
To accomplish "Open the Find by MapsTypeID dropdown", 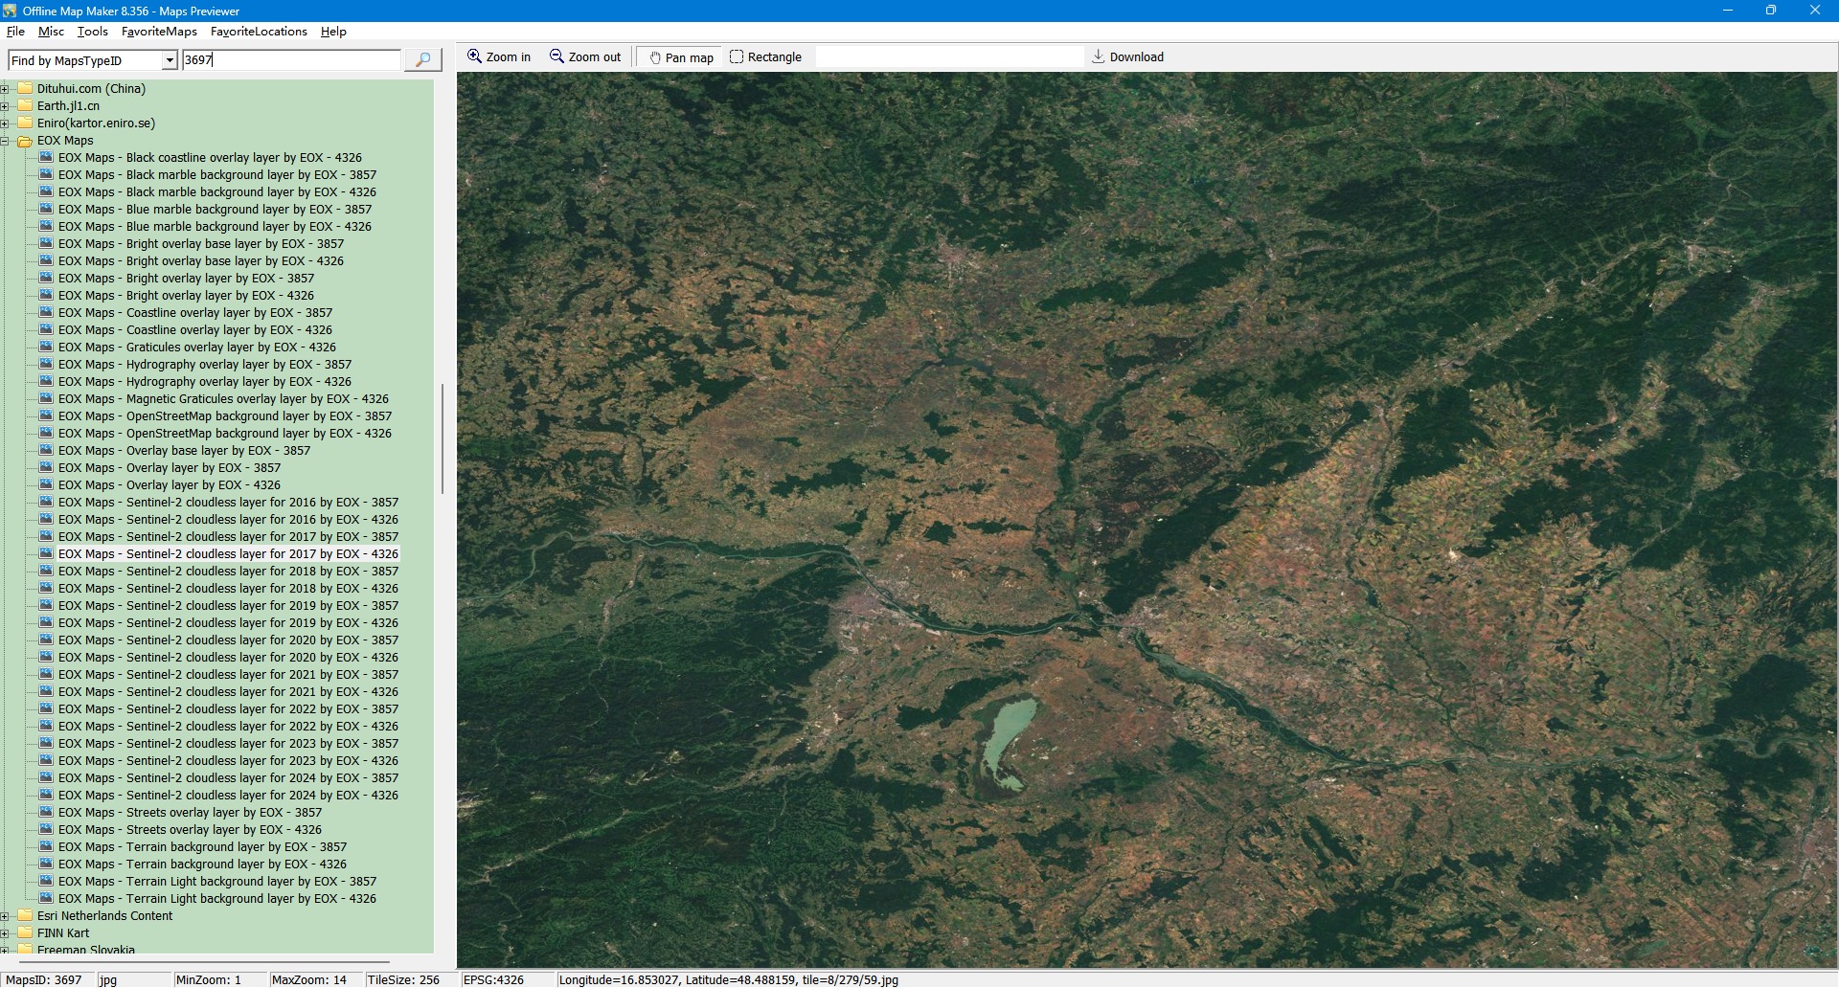I will point(170,61).
